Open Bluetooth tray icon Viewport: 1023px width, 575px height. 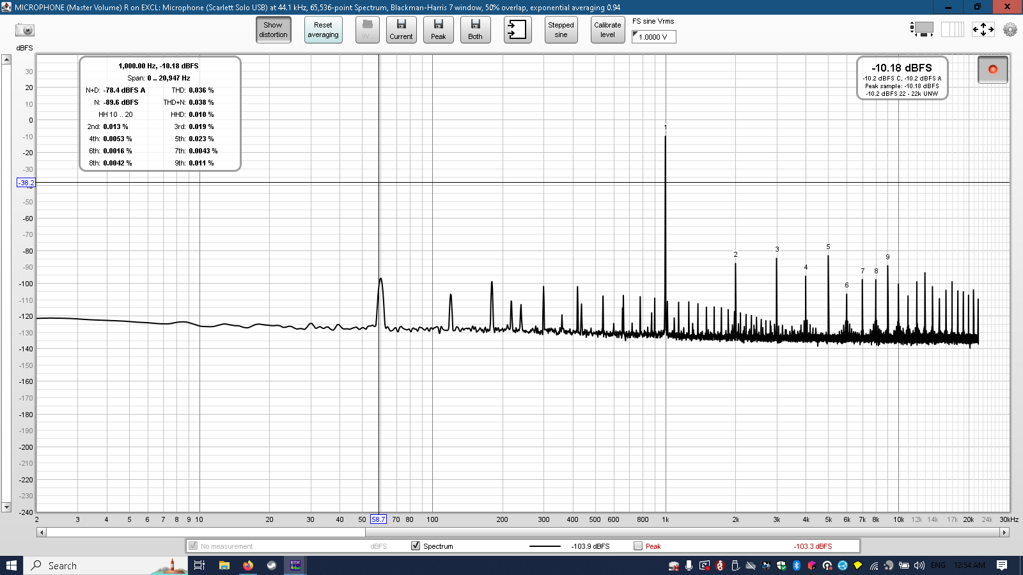[x=797, y=565]
